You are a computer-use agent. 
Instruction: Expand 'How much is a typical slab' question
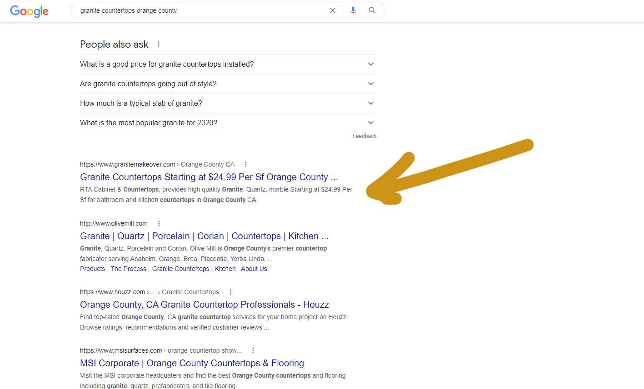(x=228, y=103)
